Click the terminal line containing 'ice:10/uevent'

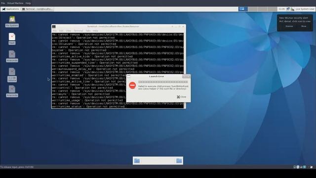[84, 44]
